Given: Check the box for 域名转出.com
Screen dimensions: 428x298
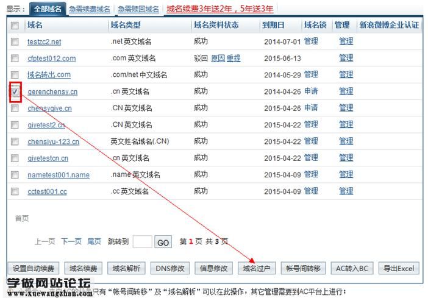Looking at the screenshot, I should 15,75.
